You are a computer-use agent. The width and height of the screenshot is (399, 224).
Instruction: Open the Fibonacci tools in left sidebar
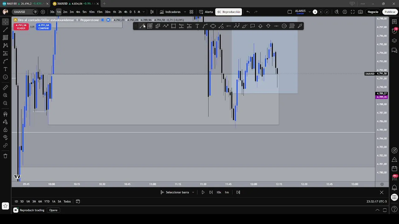(5, 38)
